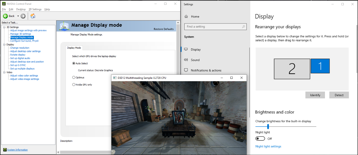Open Night light settings link

point(268,146)
